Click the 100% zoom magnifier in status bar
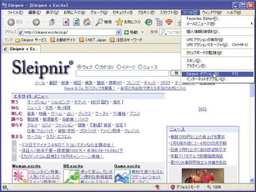This screenshot has width=256, height=192. [209, 187]
